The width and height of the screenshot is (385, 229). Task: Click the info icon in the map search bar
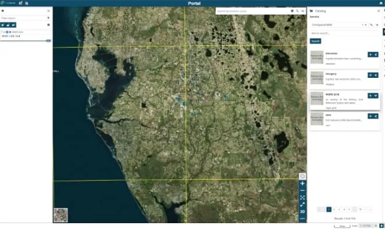292,11
